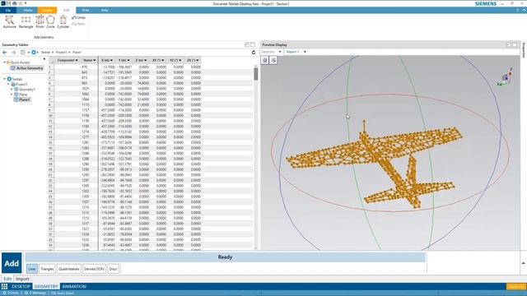Restore layout of Preview Display pane

[509, 44]
